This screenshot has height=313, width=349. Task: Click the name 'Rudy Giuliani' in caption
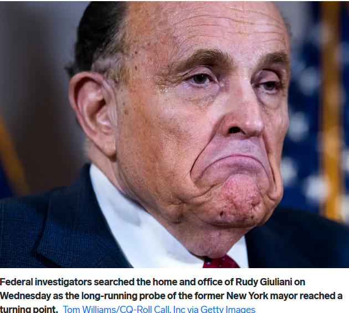tap(264, 282)
